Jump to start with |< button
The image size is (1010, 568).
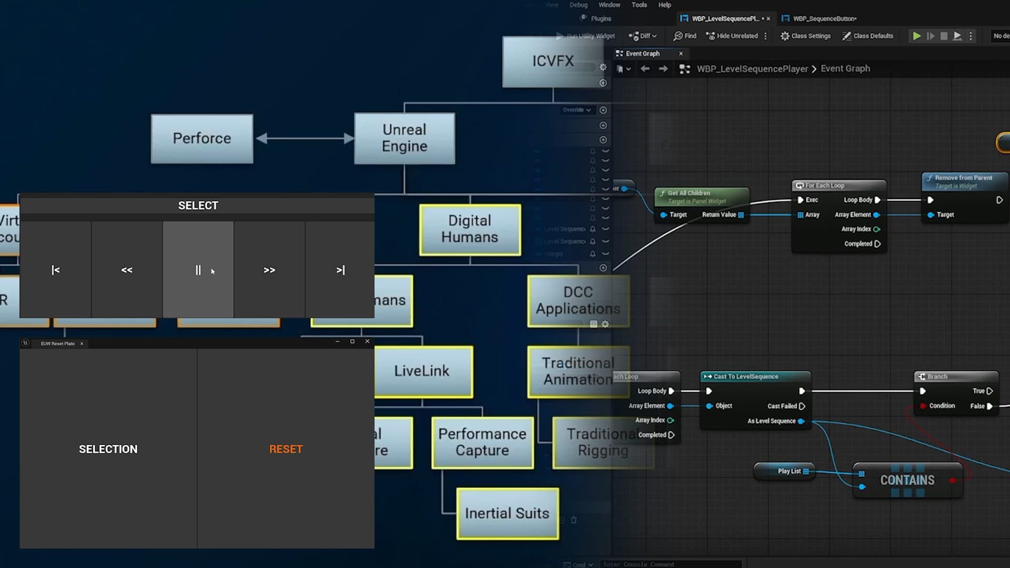click(55, 270)
